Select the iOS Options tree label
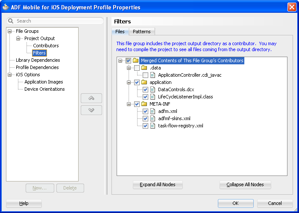 tap(28, 75)
